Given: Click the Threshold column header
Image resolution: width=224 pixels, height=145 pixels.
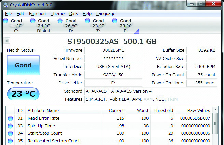Looking at the screenshot, I should [163, 110].
